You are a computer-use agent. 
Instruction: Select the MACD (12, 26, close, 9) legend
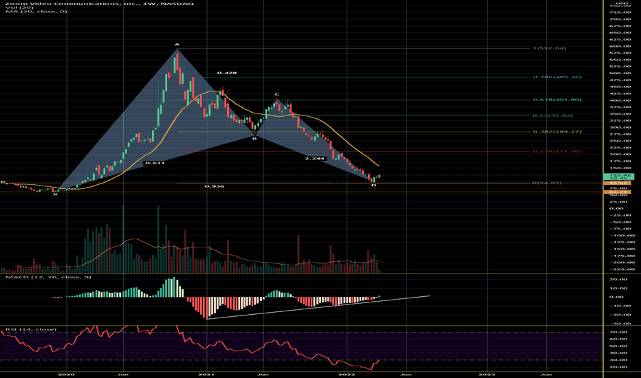pyautogui.click(x=48, y=277)
